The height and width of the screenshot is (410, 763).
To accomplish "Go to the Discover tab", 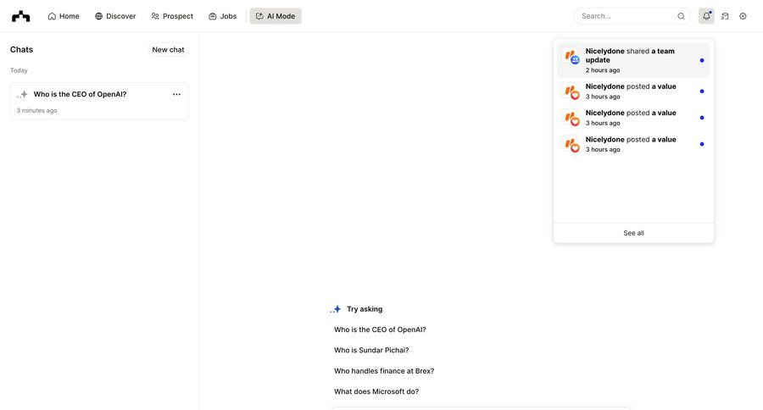I will 115,16.
